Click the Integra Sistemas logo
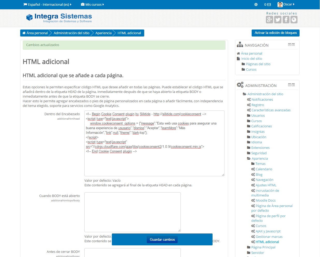The width and height of the screenshot is (320, 257). coord(59,18)
